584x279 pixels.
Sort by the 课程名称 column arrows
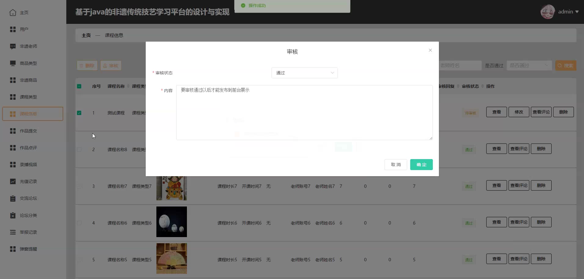pyautogui.click(x=128, y=86)
